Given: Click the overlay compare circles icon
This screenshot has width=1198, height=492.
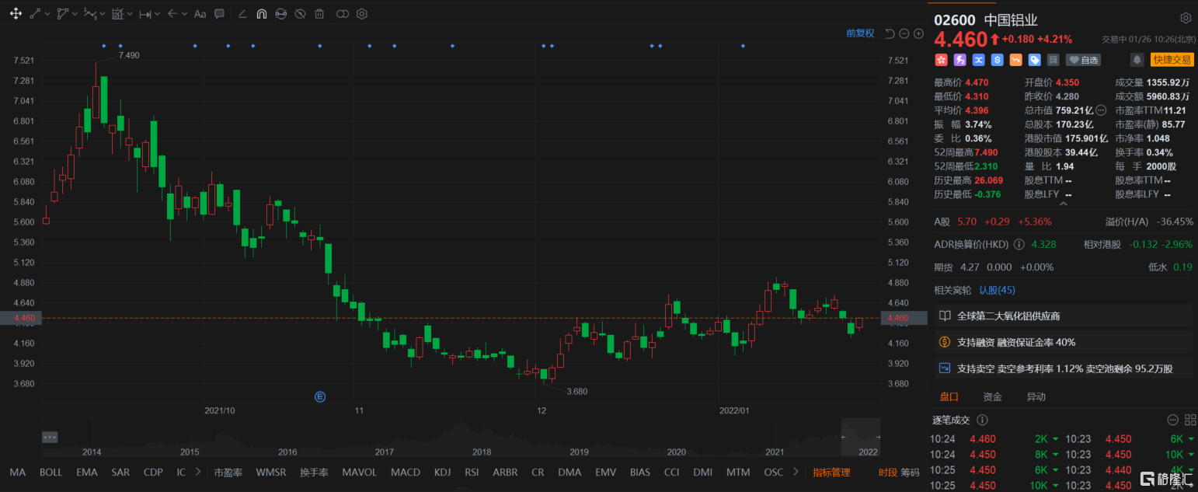Looking at the screenshot, I should click(343, 14).
